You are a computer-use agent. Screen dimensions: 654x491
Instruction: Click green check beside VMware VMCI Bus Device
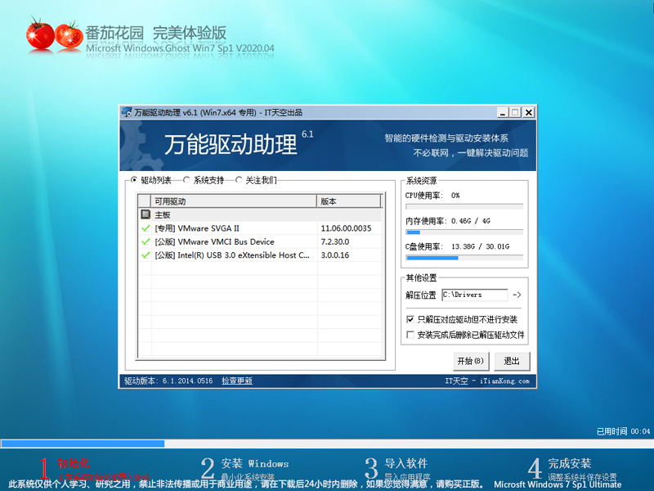click(x=147, y=241)
